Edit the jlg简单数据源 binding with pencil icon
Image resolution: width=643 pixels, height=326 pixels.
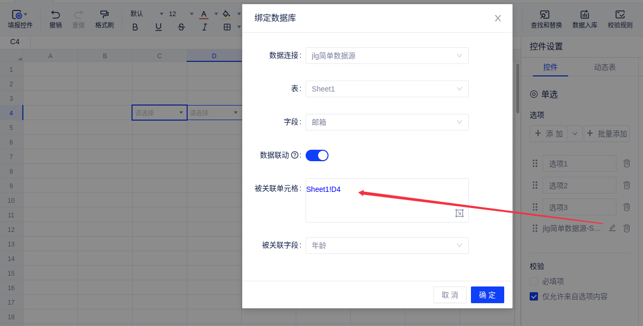point(612,228)
